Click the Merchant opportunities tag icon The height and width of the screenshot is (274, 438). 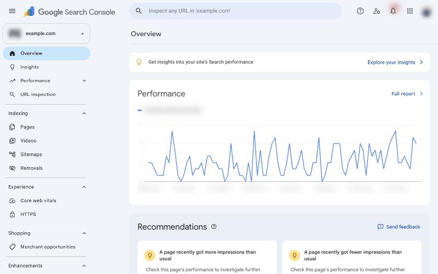12,247
